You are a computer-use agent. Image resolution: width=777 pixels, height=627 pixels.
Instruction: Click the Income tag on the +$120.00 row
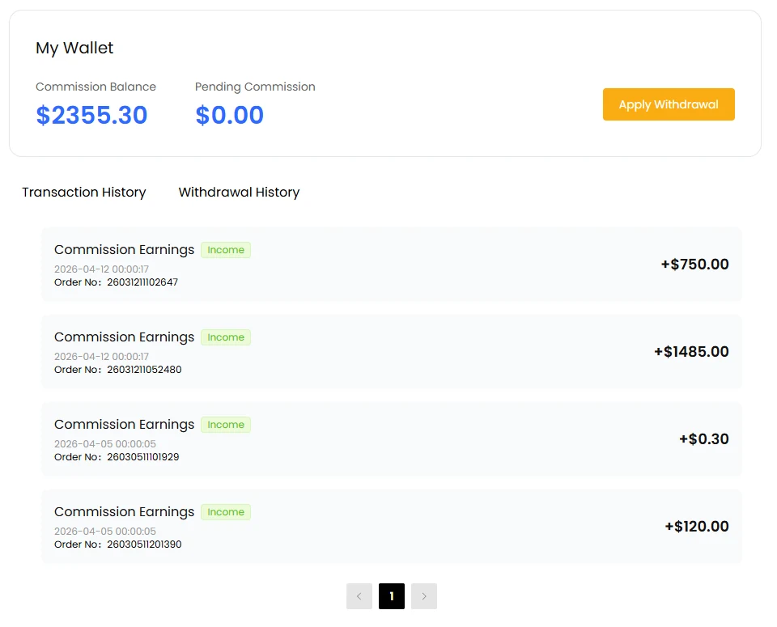(226, 512)
